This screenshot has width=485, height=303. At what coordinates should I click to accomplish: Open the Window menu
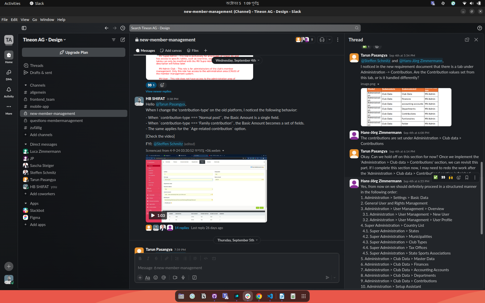(x=47, y=19)
